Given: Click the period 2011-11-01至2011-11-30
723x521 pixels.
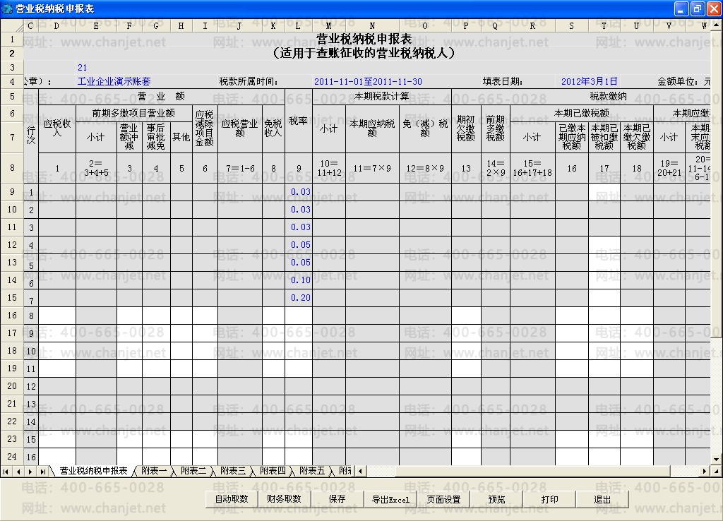Looking at the screenshot, I should 368,82.
